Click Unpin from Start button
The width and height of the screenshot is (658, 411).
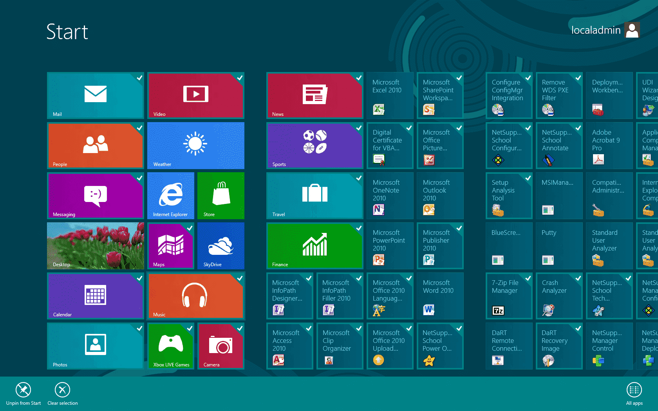23,394
